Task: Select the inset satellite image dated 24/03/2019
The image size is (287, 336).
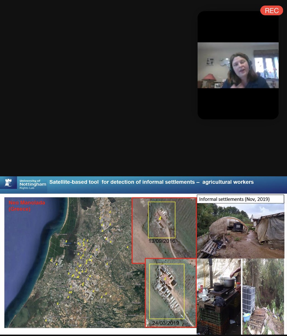Action: [171, 292]
